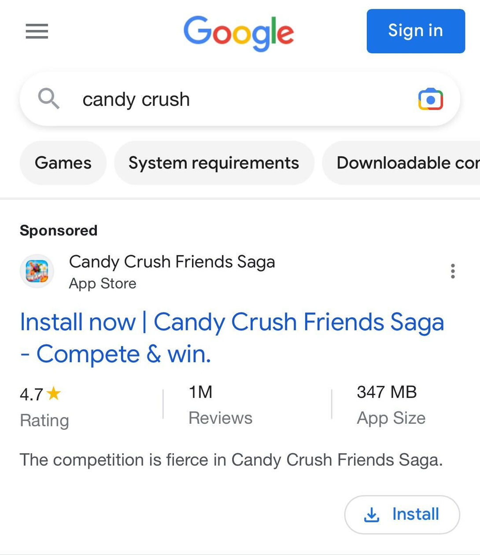This screenshot has height=555, width=480.
Task: Click the 1M Reviews count
Action: [220, 405]
